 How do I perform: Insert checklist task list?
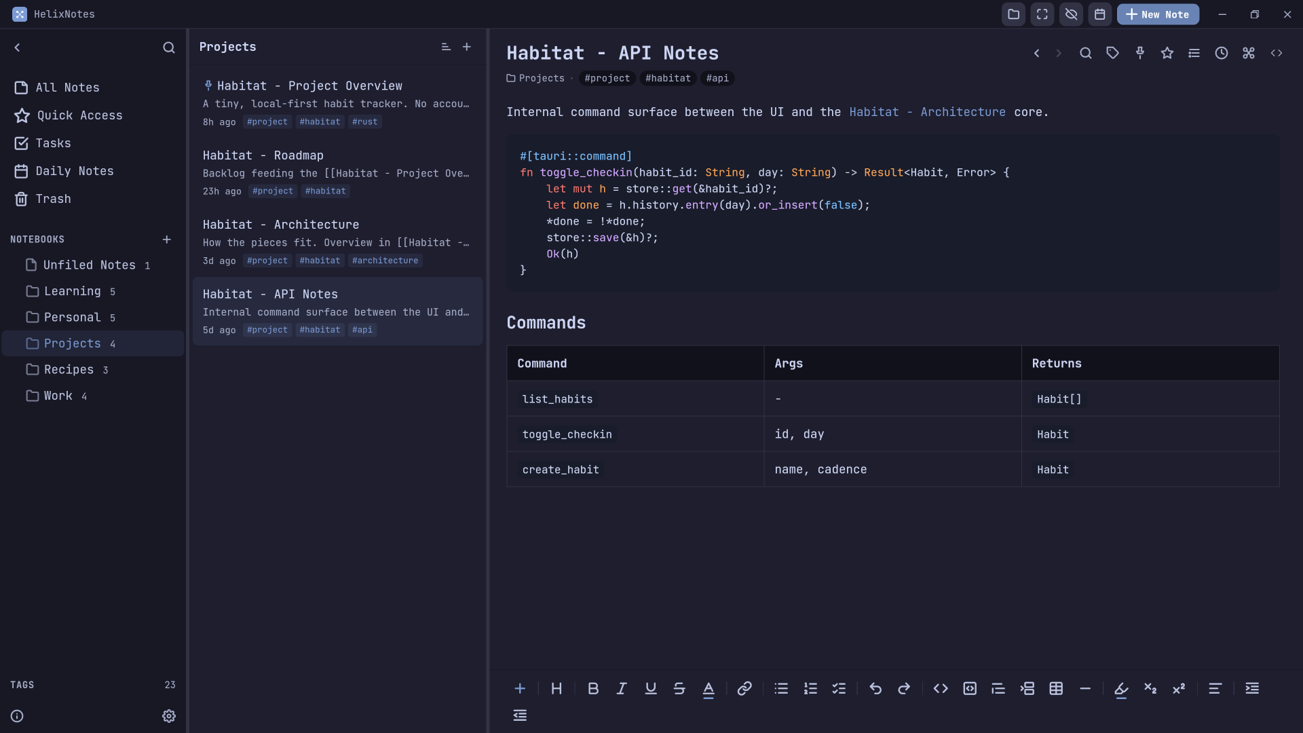click(x=839, y=689)
